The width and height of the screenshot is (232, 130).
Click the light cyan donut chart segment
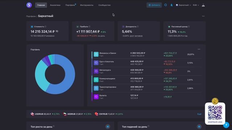(41, 75)
